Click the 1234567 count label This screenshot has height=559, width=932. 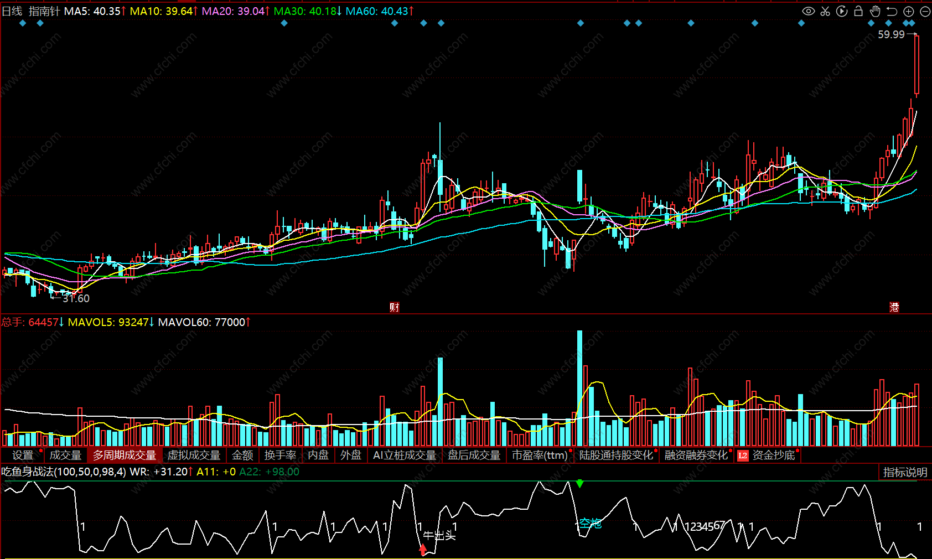[705, 526]
